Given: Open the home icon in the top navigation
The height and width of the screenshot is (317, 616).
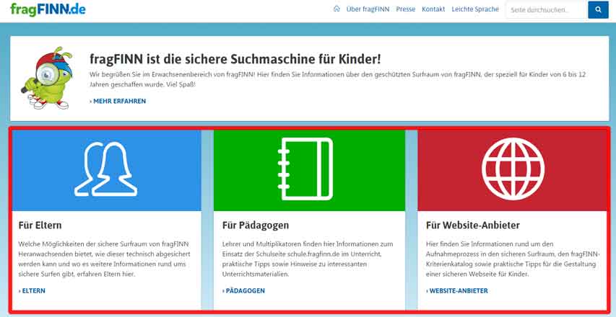Looking at the screenshot, I should pyautogui.click(x=337, y=9).
